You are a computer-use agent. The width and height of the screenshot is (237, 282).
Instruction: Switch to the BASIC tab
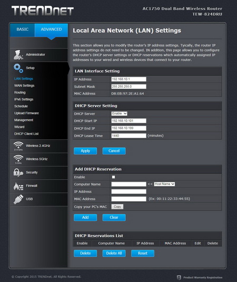tap(23, 30)
